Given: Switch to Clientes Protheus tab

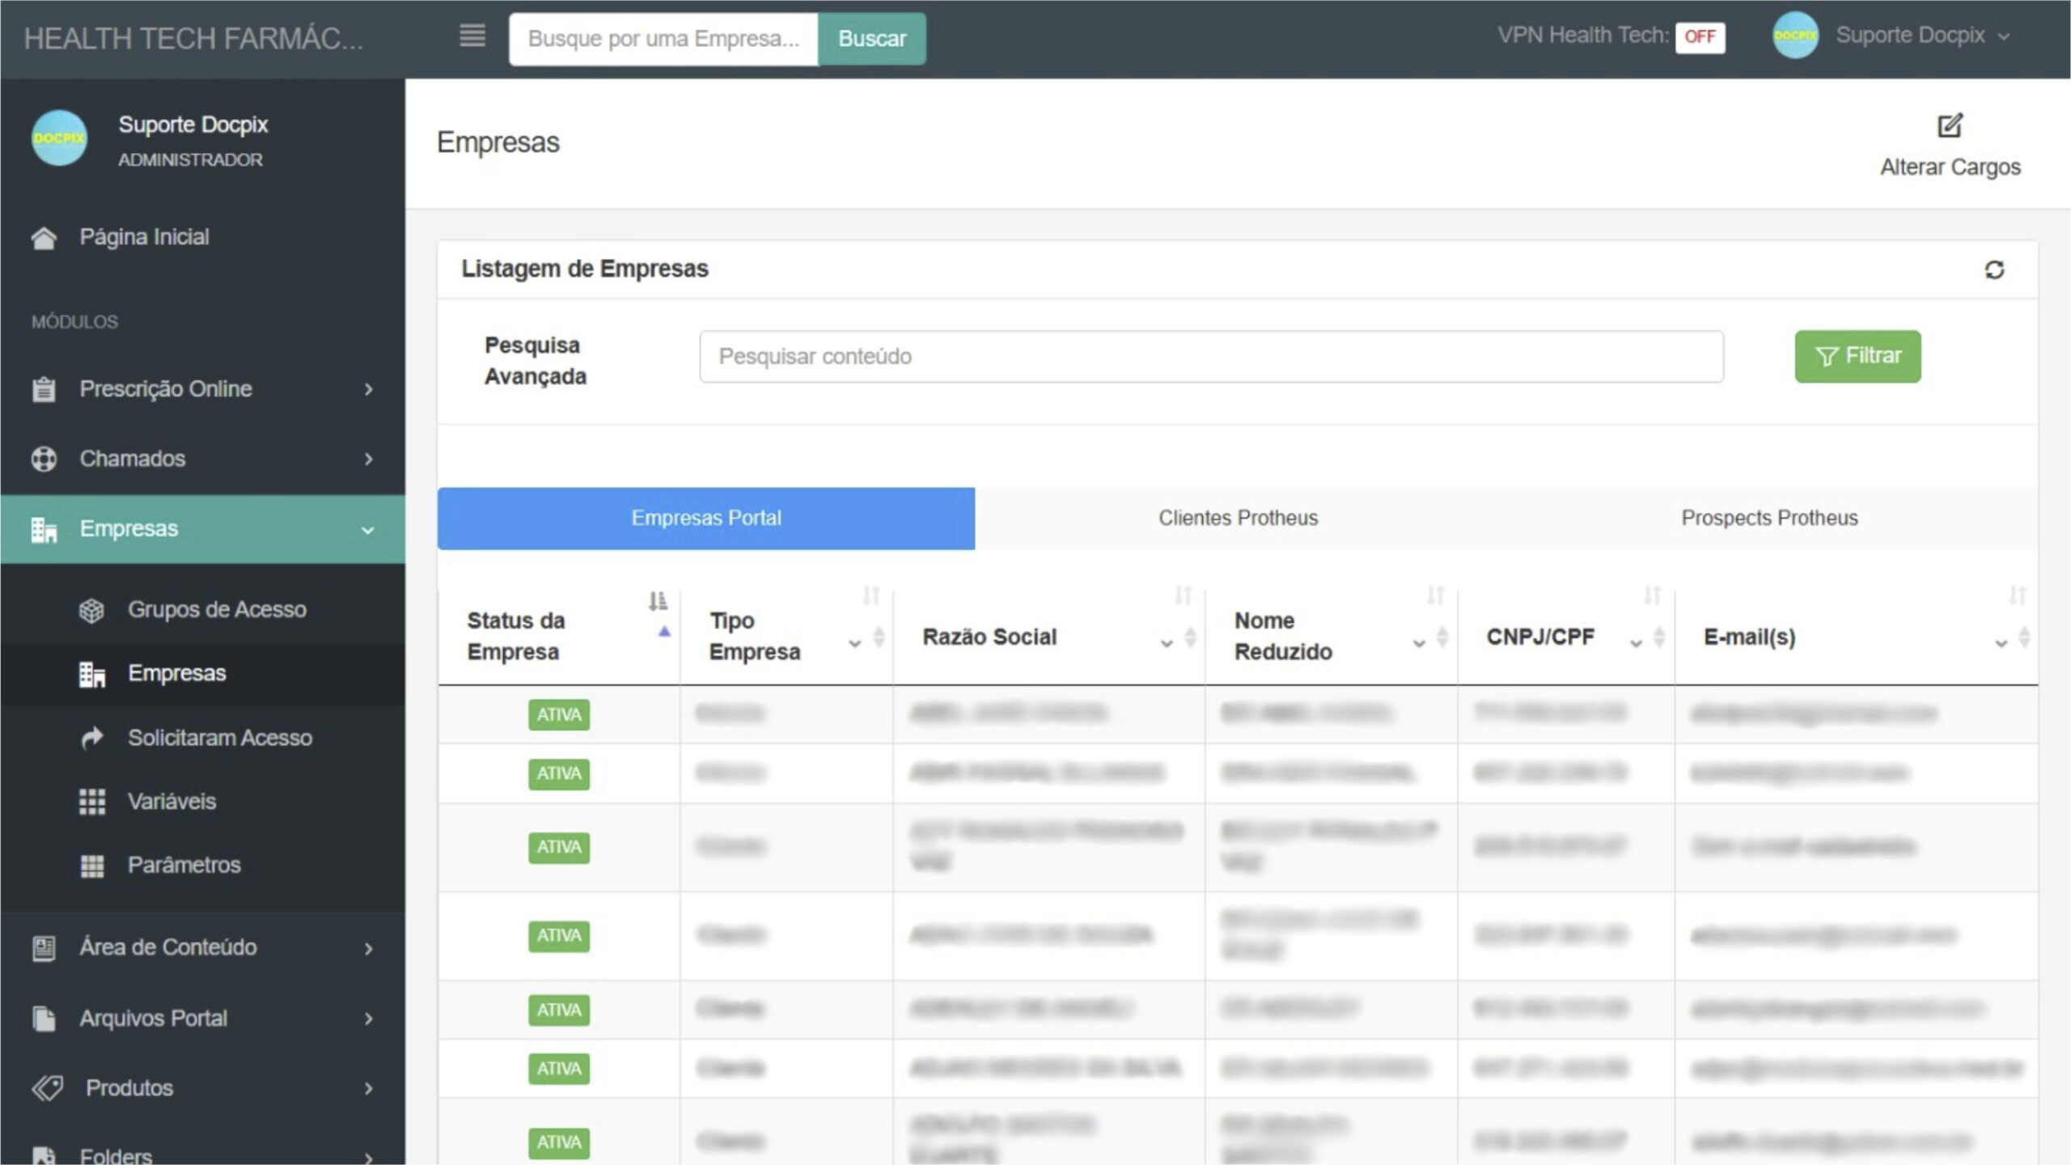Looking at the screenshot, I should 1238,518.
